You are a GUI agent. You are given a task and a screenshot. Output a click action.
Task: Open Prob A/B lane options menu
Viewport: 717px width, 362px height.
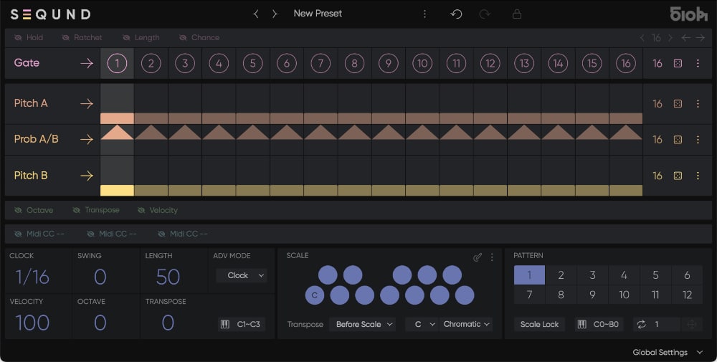tap(698, 140)
